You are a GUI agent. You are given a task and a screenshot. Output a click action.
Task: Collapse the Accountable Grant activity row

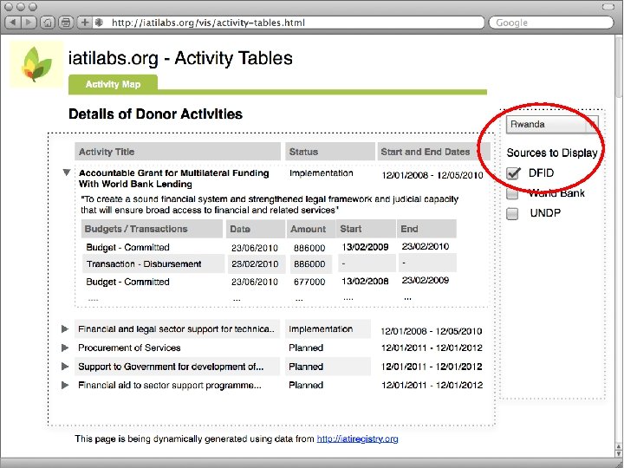(67, 172)
